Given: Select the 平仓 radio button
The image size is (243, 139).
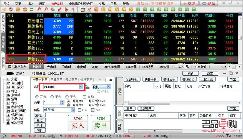Looking at the screenshot, I should (52, 97).
